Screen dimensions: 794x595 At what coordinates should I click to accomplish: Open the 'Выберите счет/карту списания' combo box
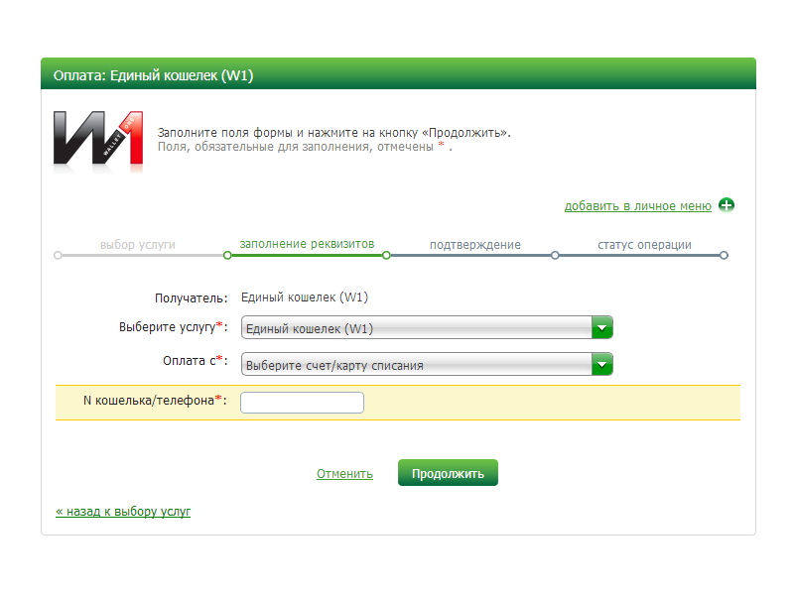pyautogui.click(x=427, y=364)
